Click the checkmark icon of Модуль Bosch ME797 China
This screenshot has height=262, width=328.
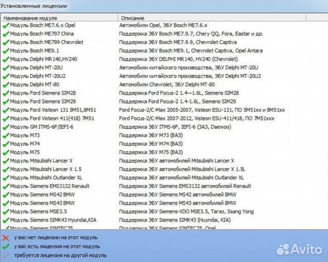pyautogui.click(x=6, y=34)
